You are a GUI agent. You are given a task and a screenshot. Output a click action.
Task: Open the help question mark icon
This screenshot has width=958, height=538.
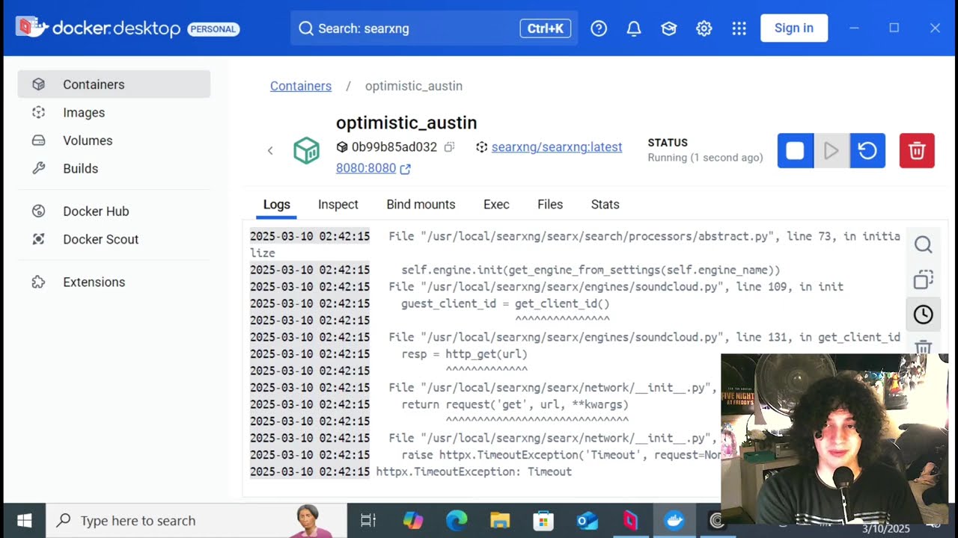pyautogui.click(x=599, y=28)
